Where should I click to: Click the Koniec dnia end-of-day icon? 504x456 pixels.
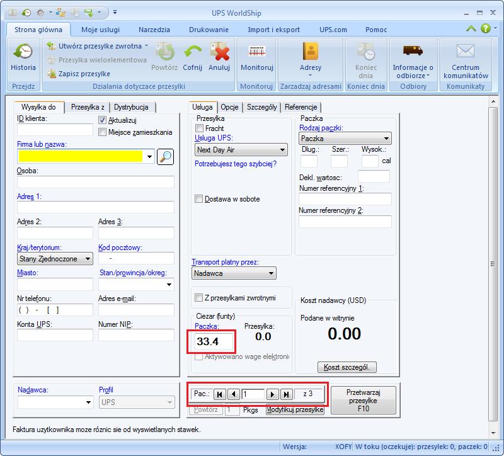click(x=366, y=52)
